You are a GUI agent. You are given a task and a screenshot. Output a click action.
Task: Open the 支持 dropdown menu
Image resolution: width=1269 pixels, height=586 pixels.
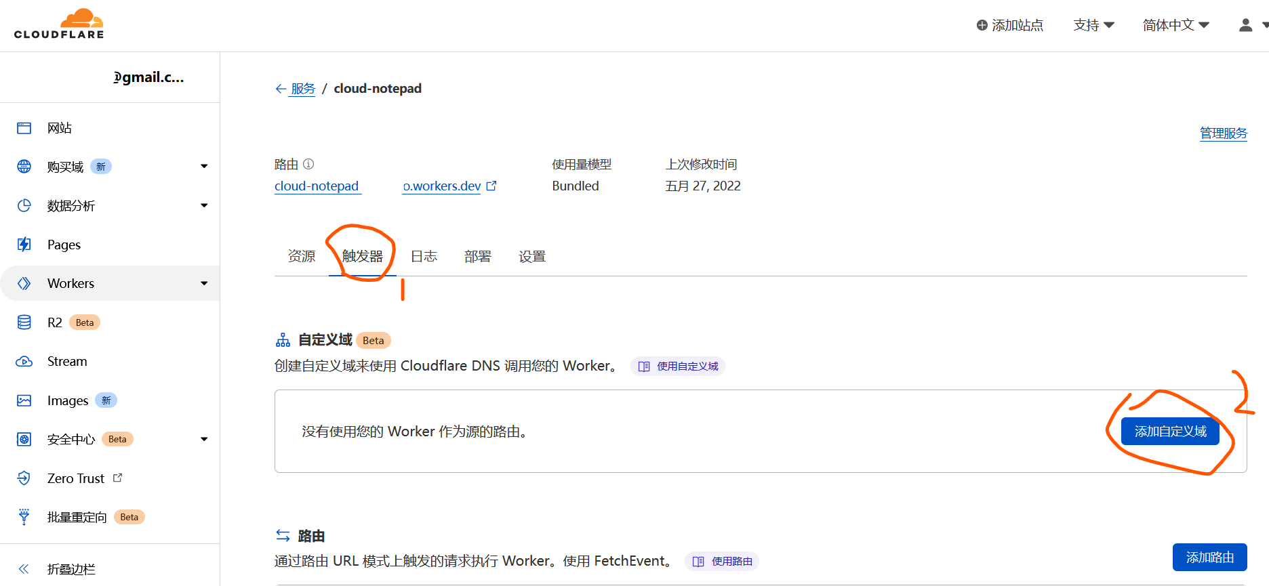(x=1093, y=25)
